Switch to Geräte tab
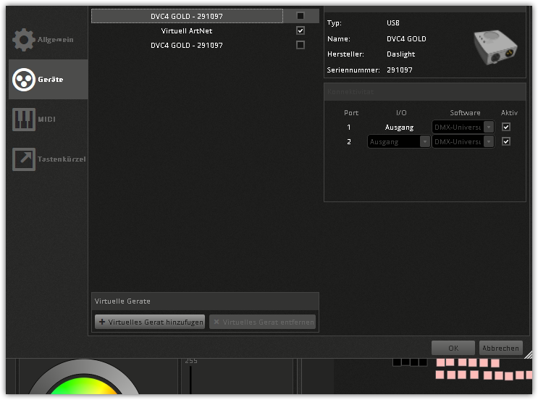538x400 pixels. click(48, 80)
